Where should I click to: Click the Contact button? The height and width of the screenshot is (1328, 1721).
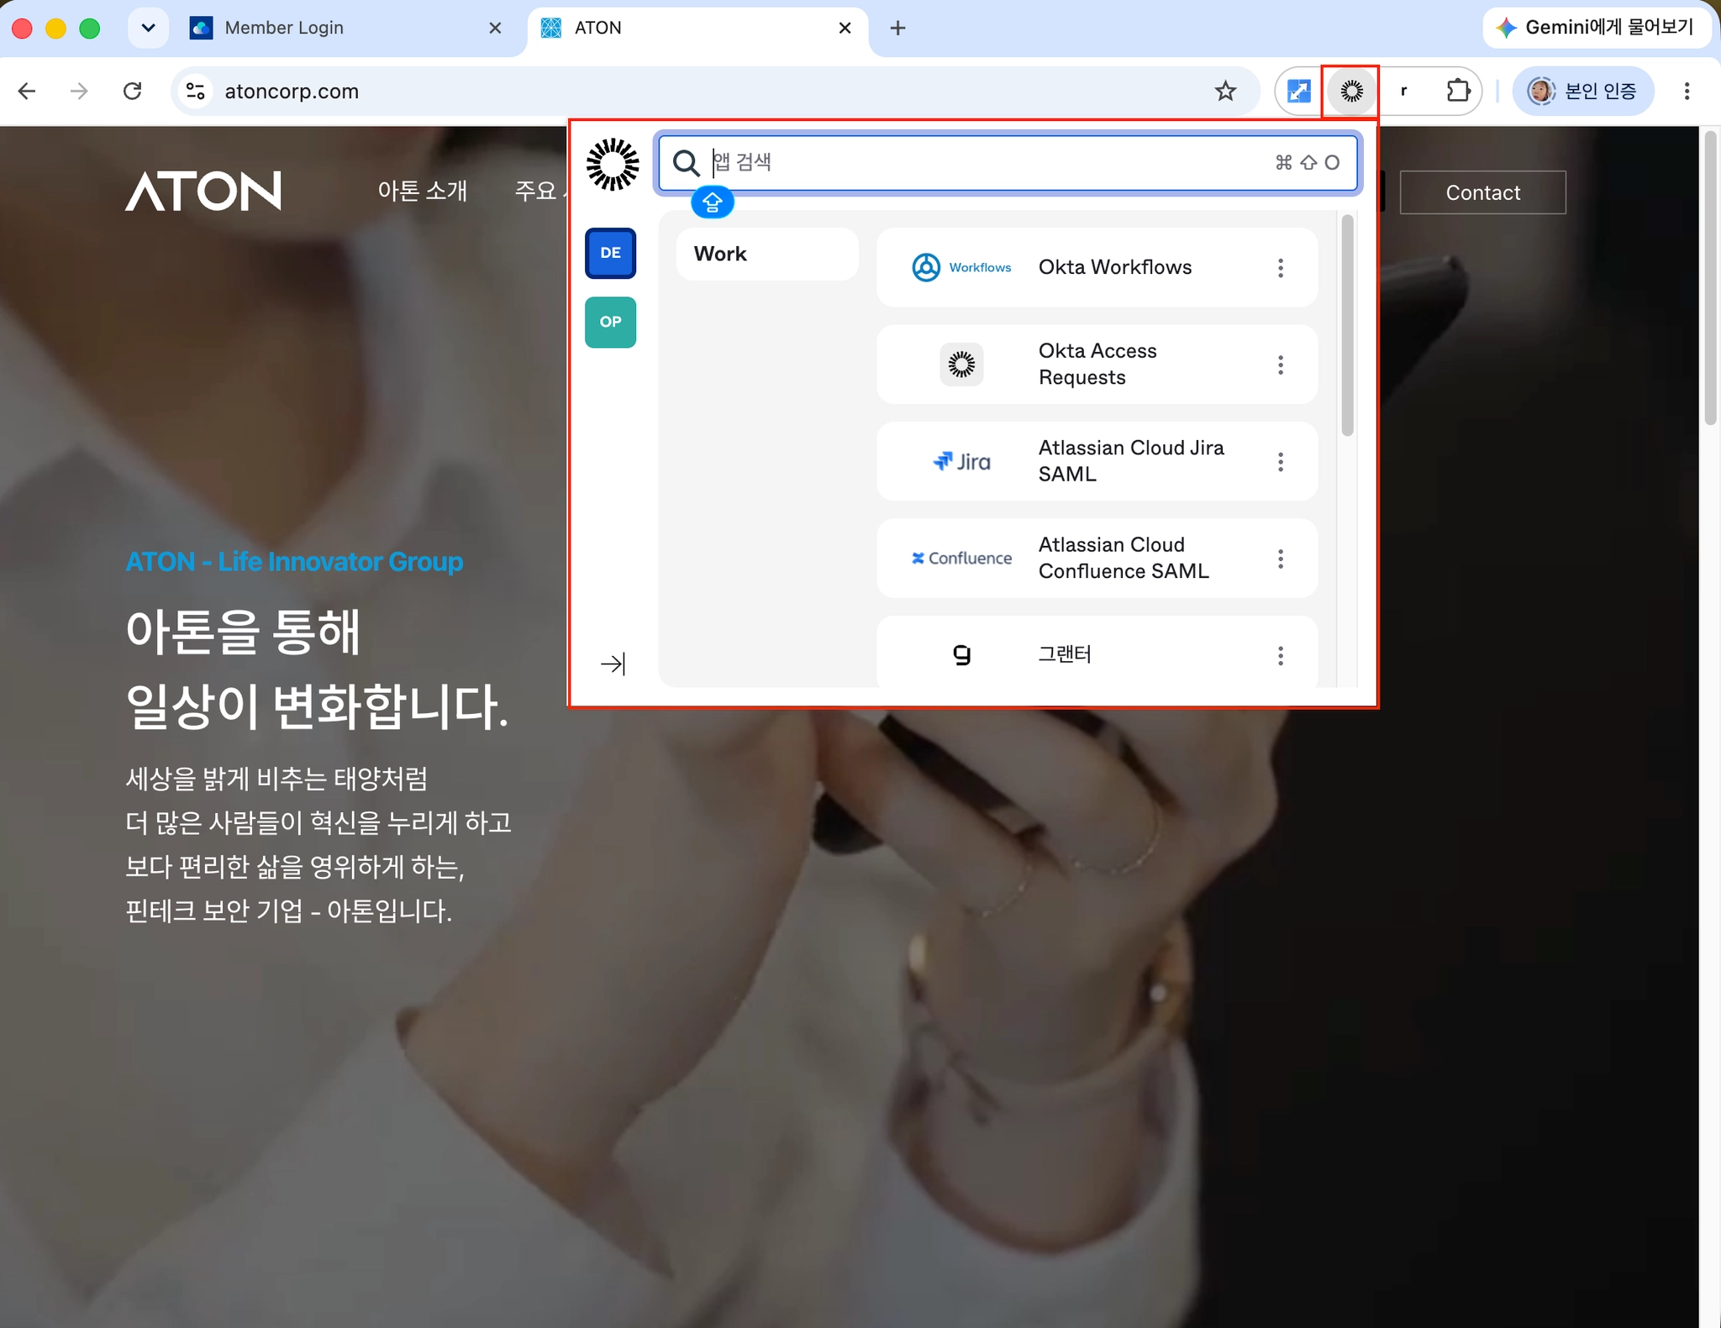coord(1482,192)
